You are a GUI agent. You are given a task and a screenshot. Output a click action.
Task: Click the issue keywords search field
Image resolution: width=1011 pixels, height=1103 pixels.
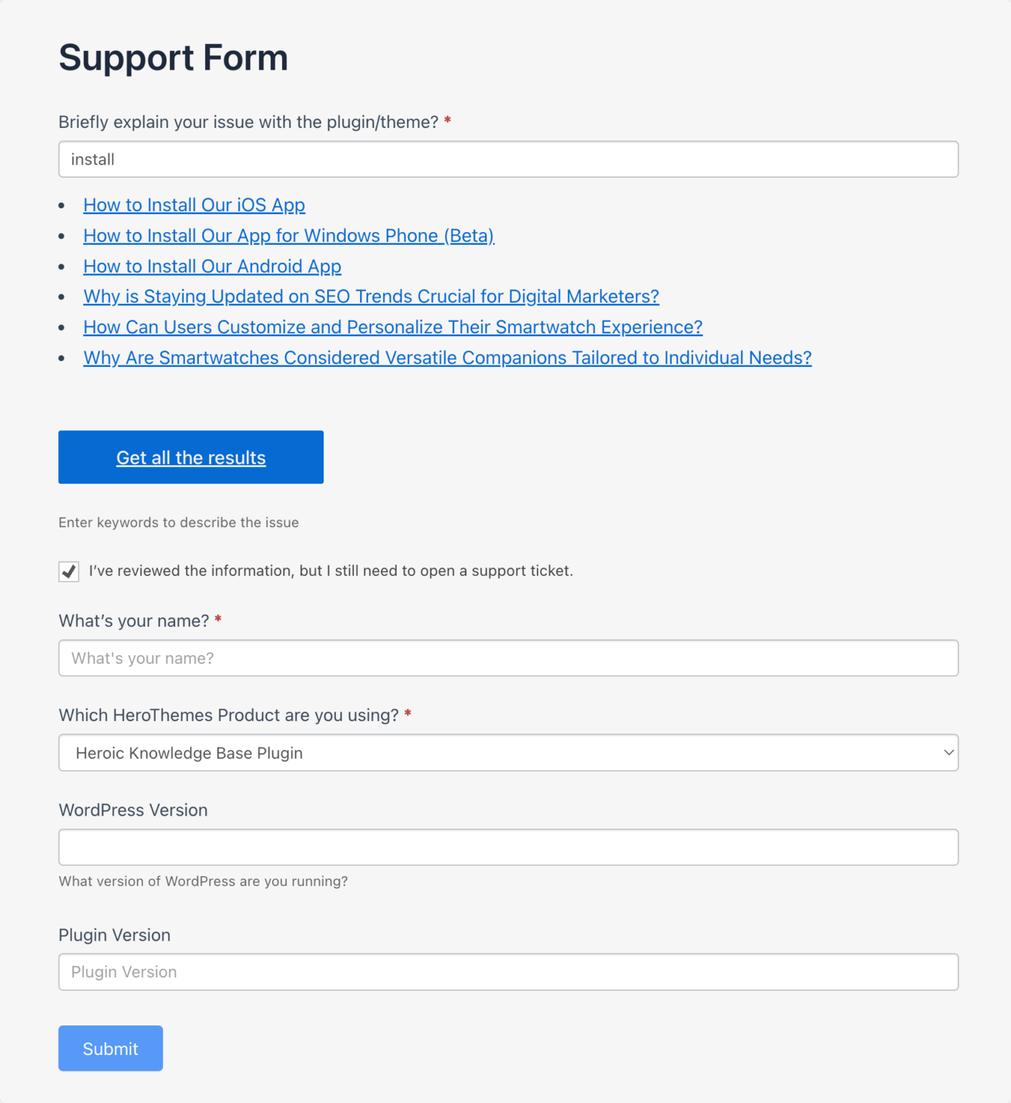click(508, 159)
